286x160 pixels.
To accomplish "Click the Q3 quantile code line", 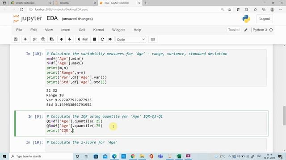I will (x=75, y=126).
